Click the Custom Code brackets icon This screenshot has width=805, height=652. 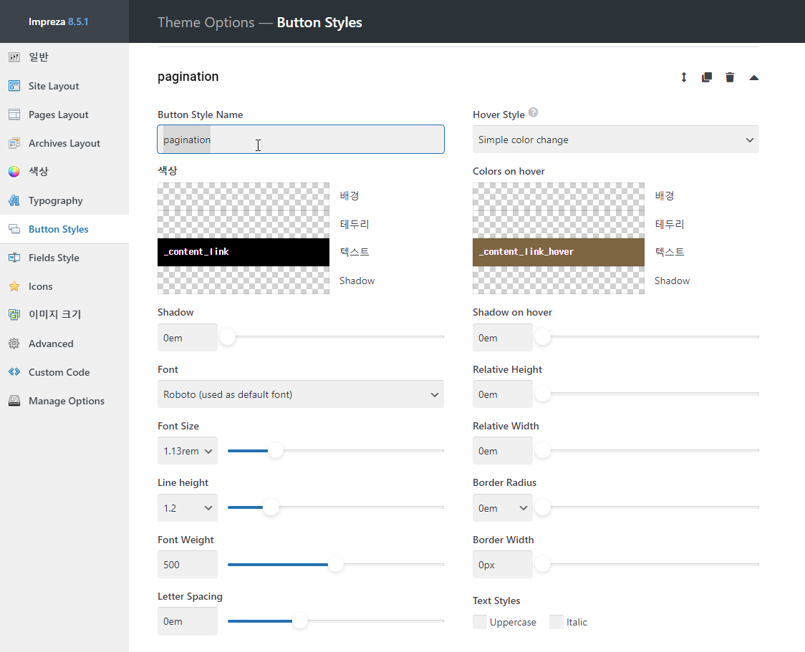(14, 372)
